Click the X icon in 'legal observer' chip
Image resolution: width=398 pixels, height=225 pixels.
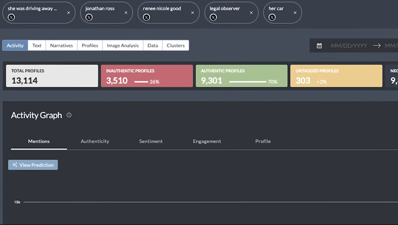pyautogui.click(x=213, y=17)
